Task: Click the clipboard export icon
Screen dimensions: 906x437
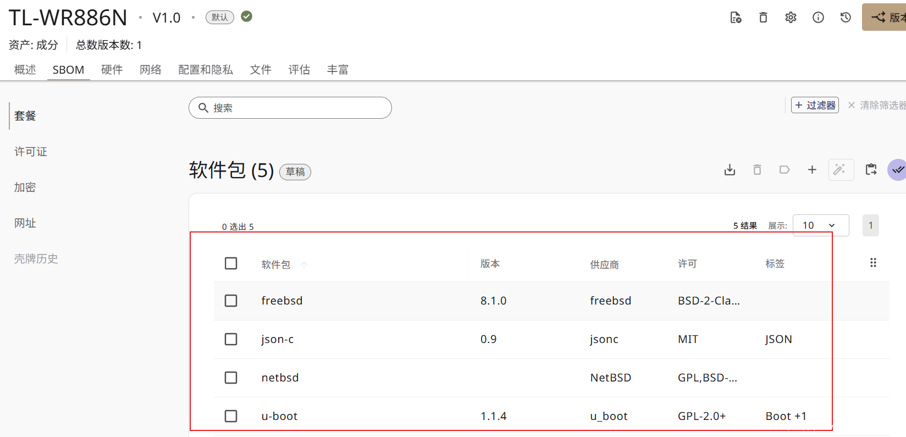Action: [x=871, y=170]
